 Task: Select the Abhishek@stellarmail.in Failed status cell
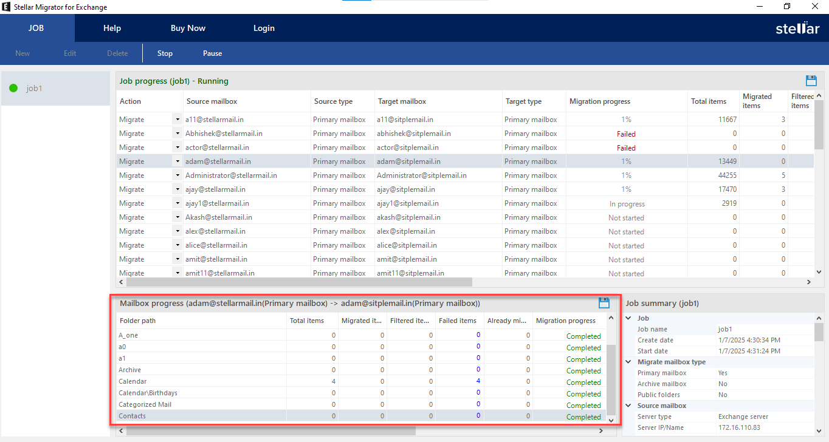(x=627, y=134)
